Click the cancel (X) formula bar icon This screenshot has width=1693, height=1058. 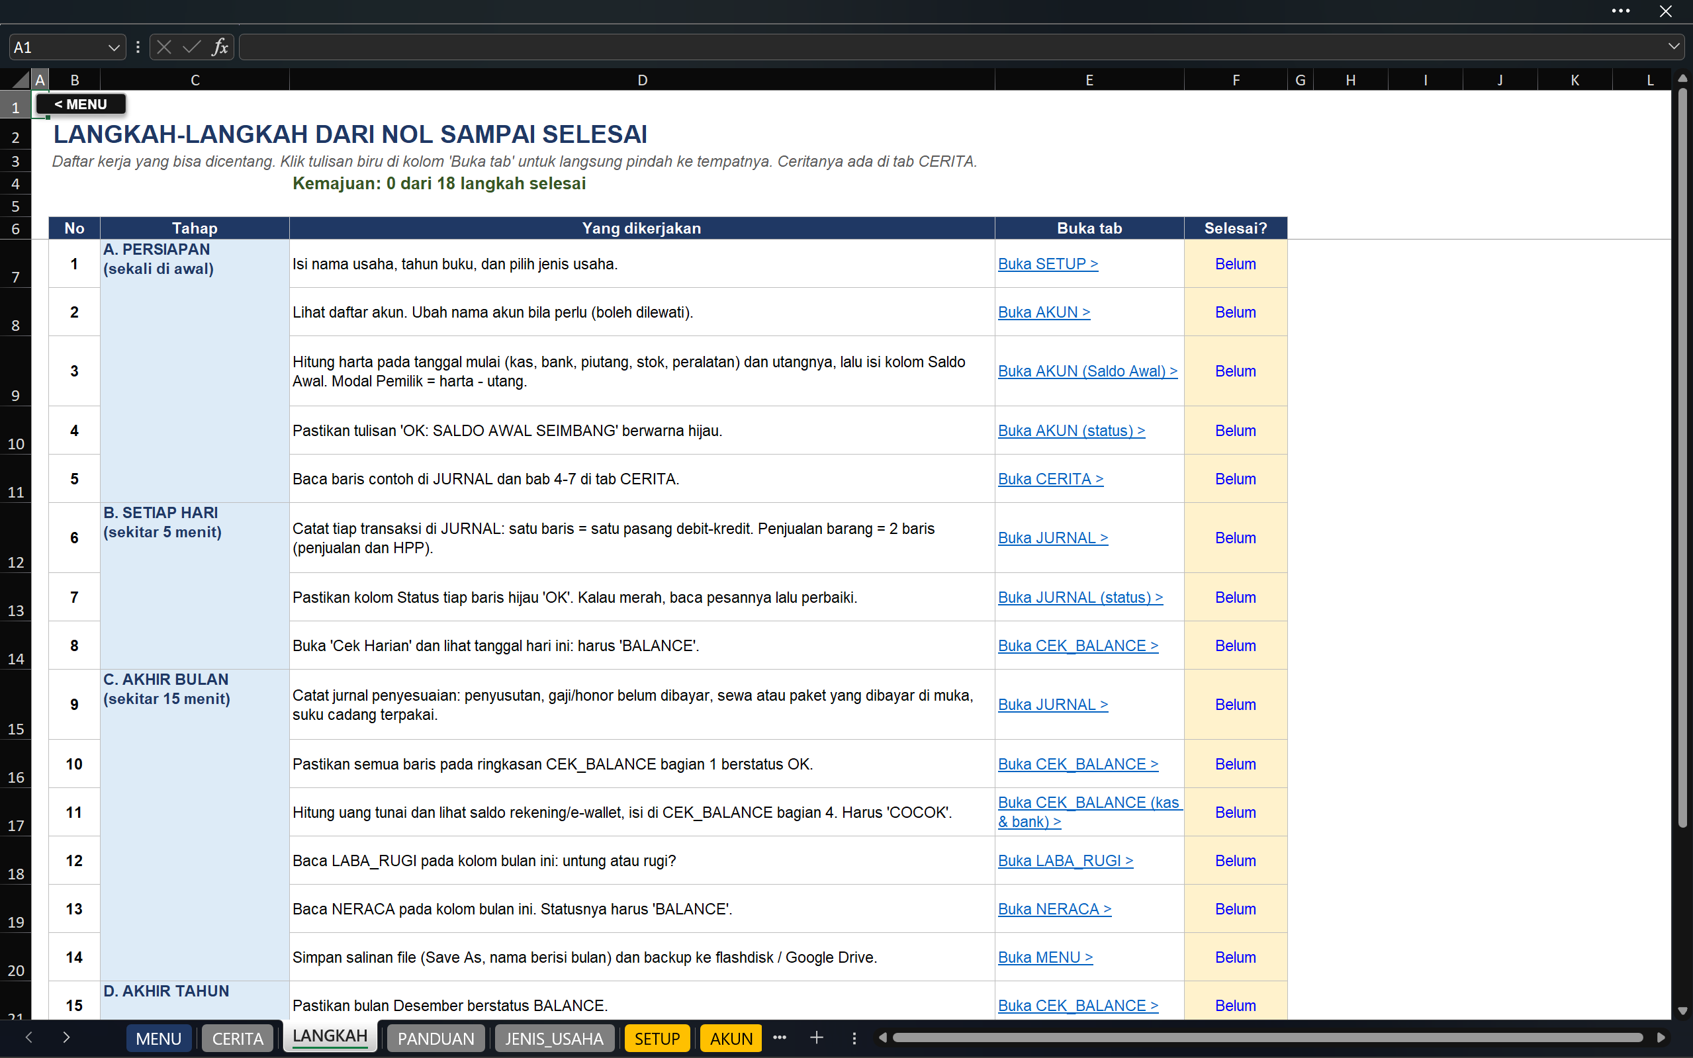click(163, 47)
